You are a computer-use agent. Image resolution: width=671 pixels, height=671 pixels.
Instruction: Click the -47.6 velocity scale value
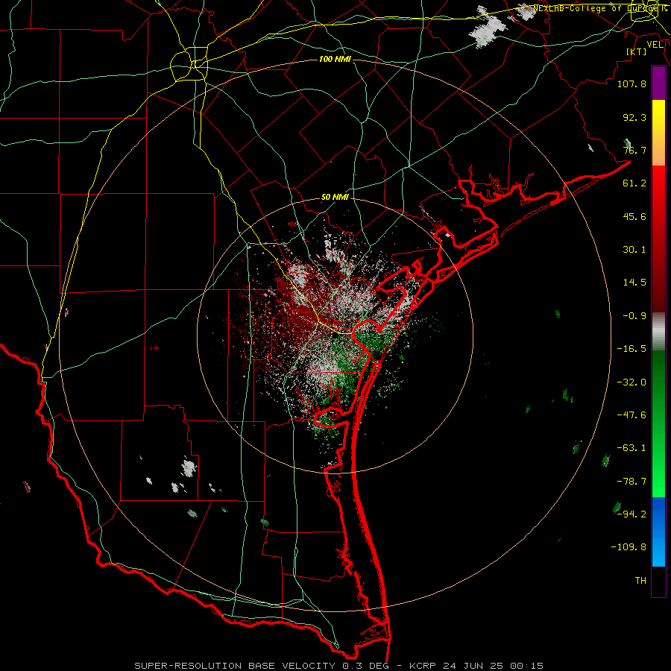631,415
